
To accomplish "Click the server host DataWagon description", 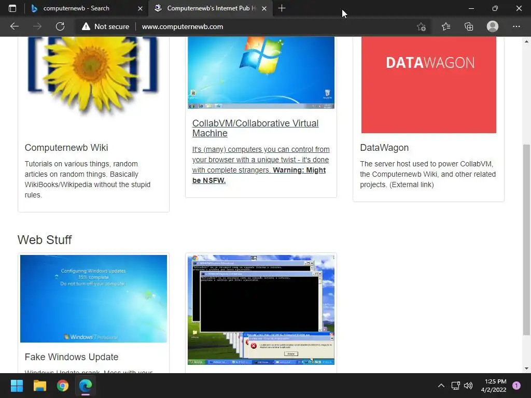I will click(428, 174).
